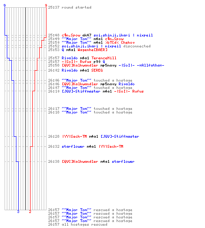Select player name c$n.Spow at 25:48
The width and height of the screenshot is (205, 228).
(71, 35)
